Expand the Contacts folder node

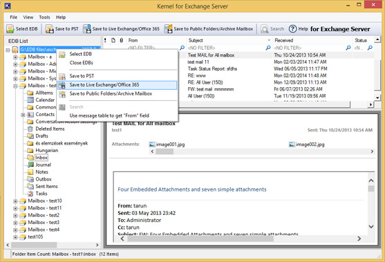coord(23,115)
